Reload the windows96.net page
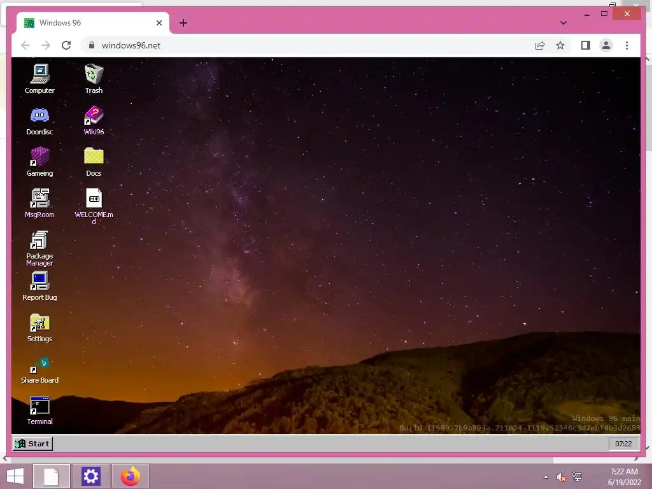The height and width of the screenshot is (489, 652). [66, 45]
